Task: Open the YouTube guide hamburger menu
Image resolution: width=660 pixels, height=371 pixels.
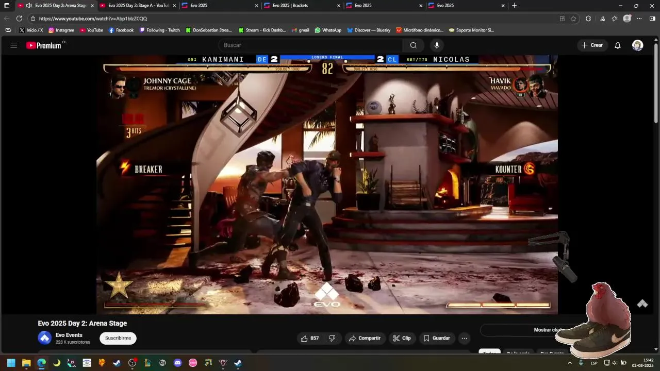Action: pos(14,45)
